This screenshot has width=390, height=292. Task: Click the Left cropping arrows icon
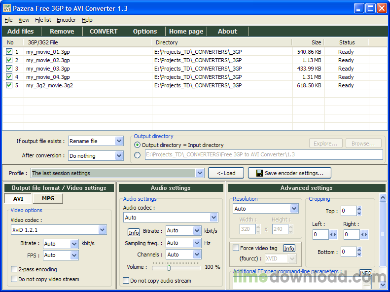tap(333, 235)
